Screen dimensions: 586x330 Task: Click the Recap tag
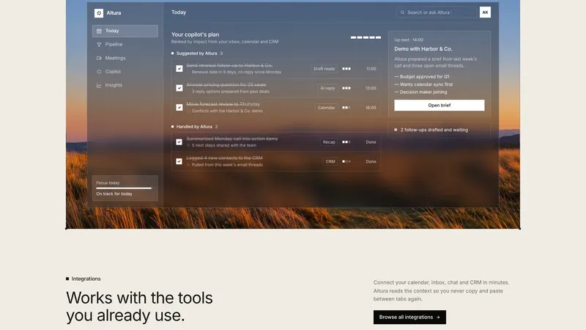pyautogui.click(x=329, y=142)
